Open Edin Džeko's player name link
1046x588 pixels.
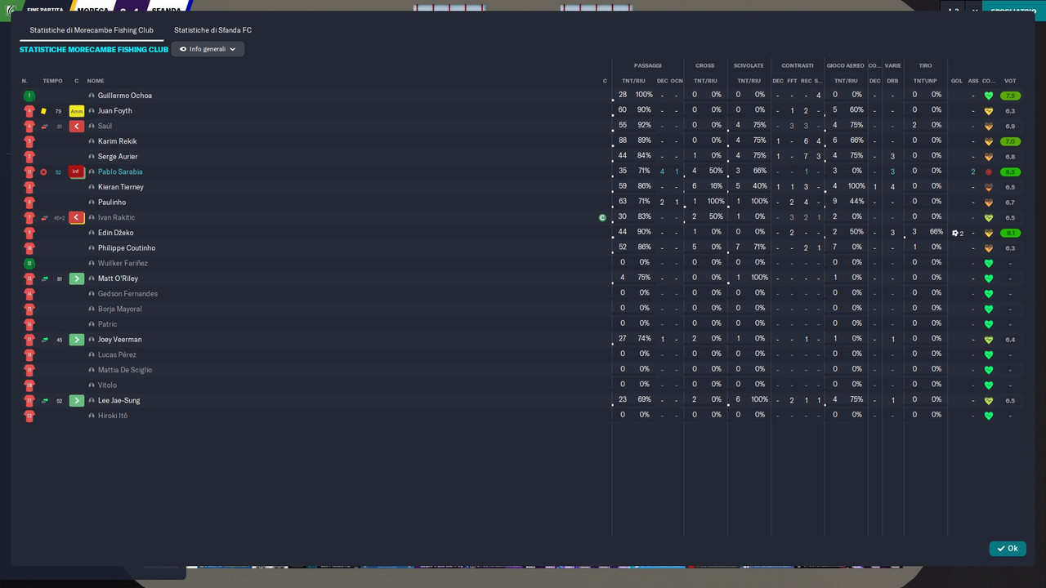point(115,234)
